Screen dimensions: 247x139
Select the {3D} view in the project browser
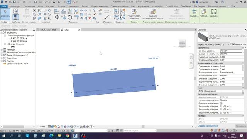coord(13,47)
